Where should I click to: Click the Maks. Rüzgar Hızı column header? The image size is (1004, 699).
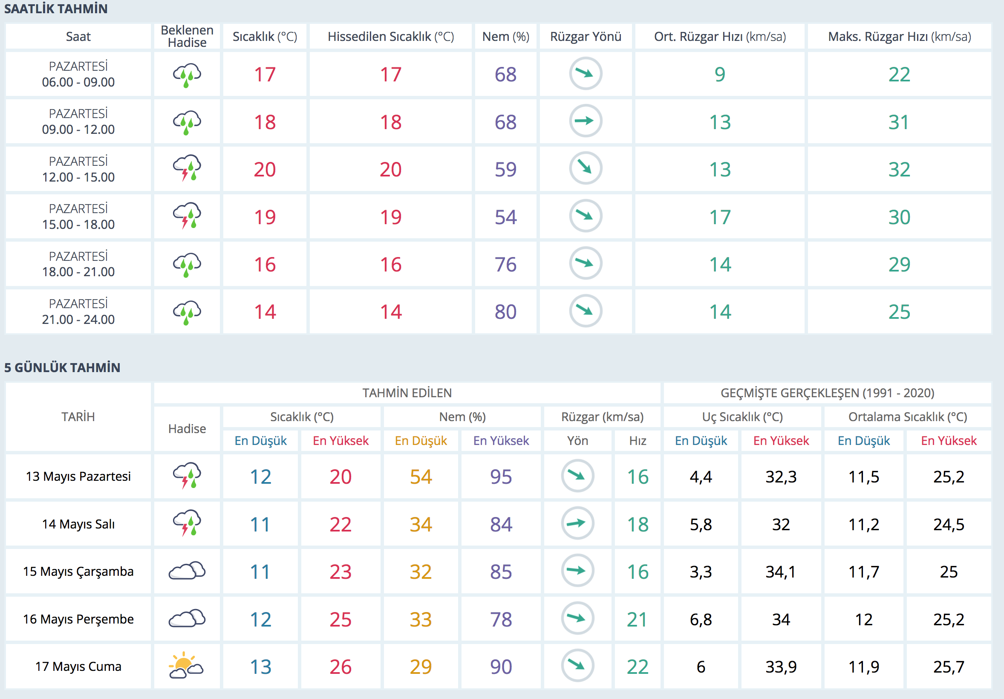click(x=899, y=37)
